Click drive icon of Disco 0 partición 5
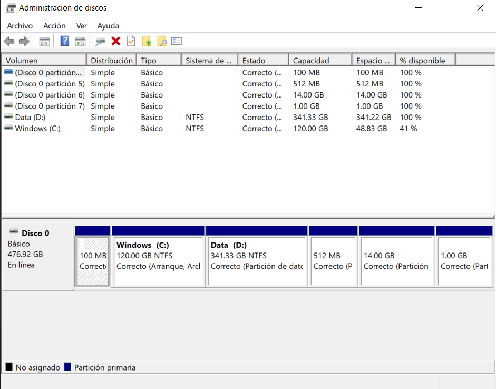Image resolution: width=496 pixels, height=389 pixels. click(x=8, y=83)
